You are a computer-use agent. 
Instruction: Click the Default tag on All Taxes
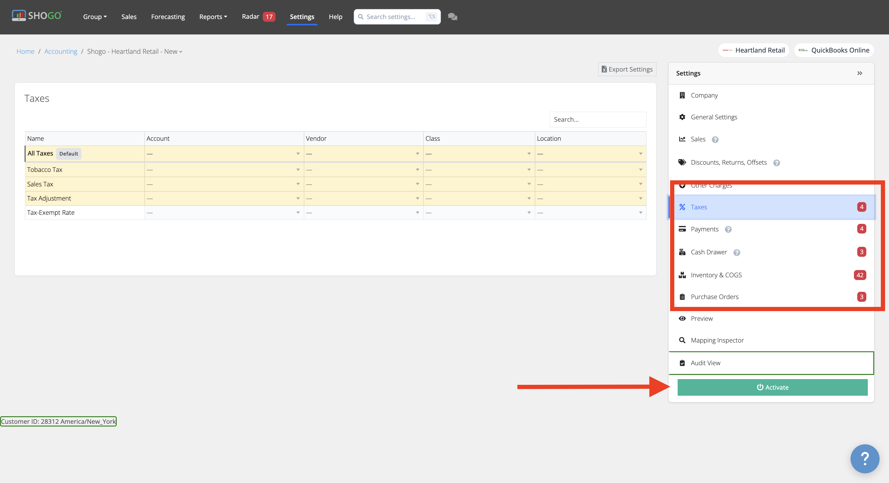pos(68,154)
